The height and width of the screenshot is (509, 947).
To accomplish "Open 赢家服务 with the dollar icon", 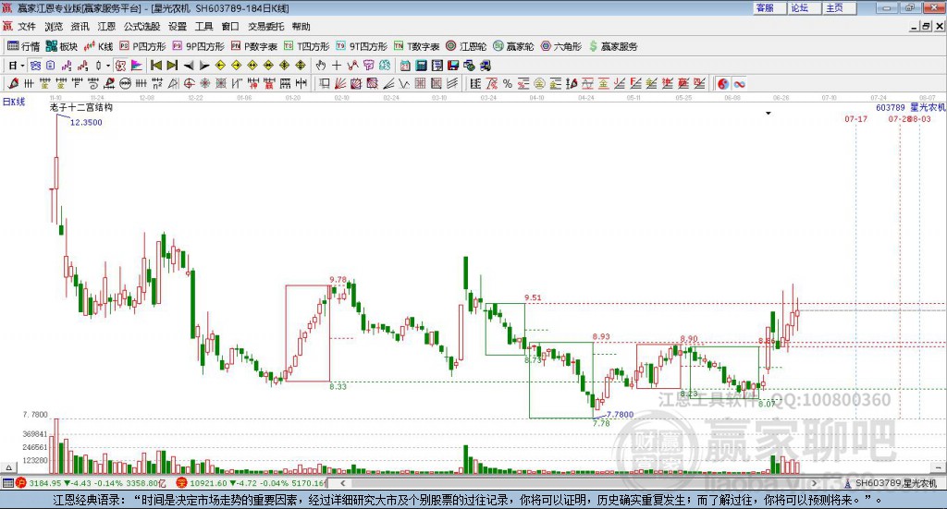I will pyautogui.click(x=613, y=46).
